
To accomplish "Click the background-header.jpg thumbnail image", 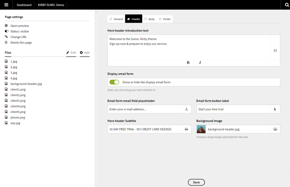I will click(201, 129).
